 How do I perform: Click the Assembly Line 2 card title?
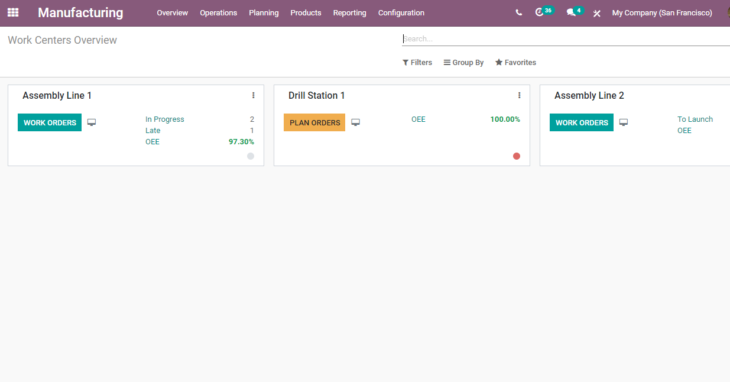click(x=589, y=95)
